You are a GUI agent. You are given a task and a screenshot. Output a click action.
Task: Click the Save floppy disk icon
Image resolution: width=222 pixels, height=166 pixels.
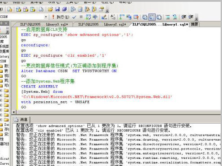(57, 9)
